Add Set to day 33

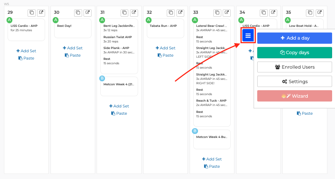point(212,159)
